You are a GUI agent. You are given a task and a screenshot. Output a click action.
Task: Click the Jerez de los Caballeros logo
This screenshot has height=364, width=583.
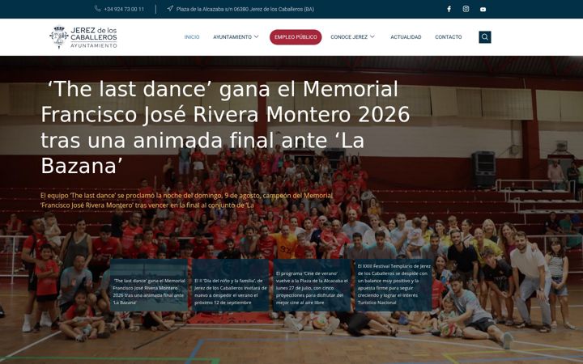(83, 37)
